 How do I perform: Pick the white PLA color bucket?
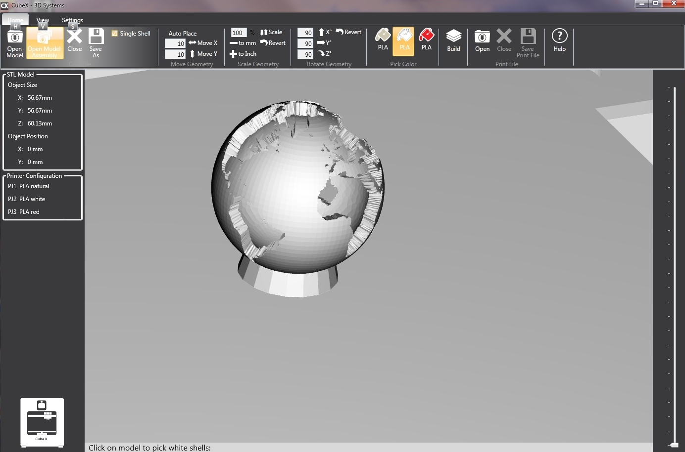click(404, 41)
